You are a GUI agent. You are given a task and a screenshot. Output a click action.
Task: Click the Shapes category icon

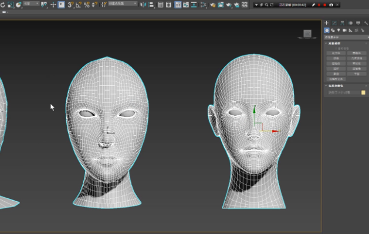click(x=333, y=30)
